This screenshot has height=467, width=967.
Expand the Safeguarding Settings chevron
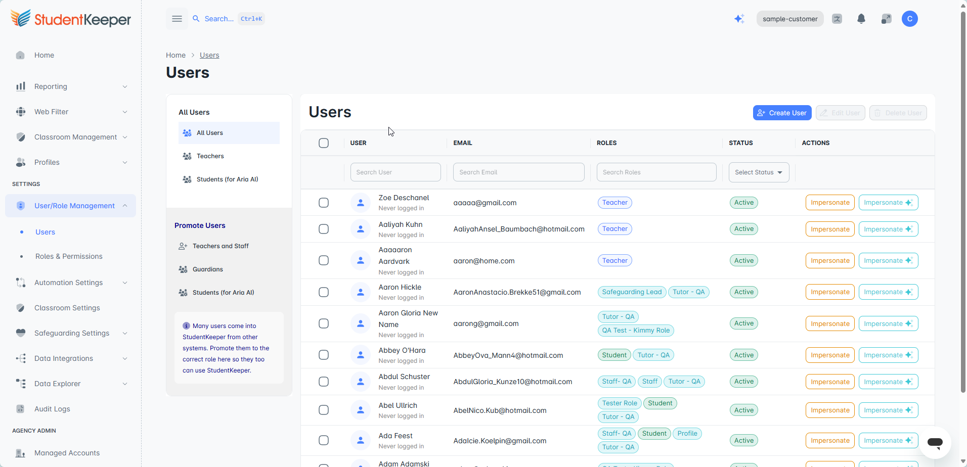[x=125, y=333]
